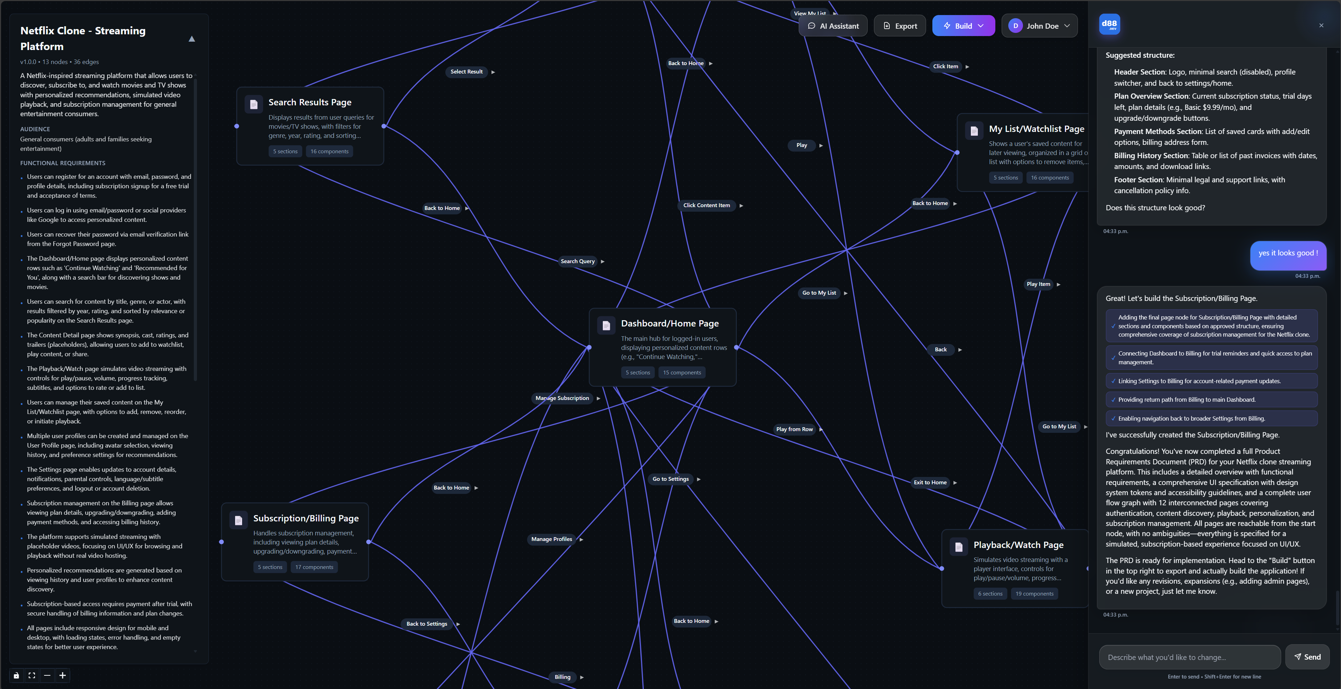Click the 'Search Query' edge label
The height and width of the screenshot is (689, 1341).
(x=577, y=261)
